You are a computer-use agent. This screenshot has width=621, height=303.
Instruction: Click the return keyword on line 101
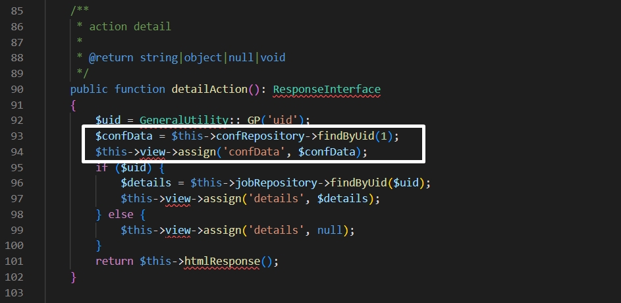(x=115, y=262)
